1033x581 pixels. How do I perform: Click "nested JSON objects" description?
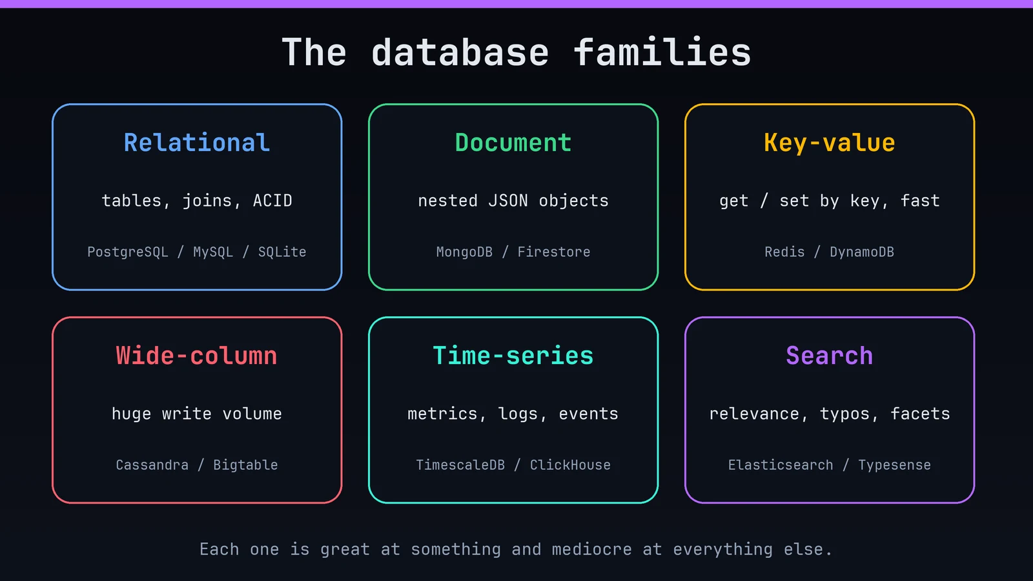tap(513, 201)
